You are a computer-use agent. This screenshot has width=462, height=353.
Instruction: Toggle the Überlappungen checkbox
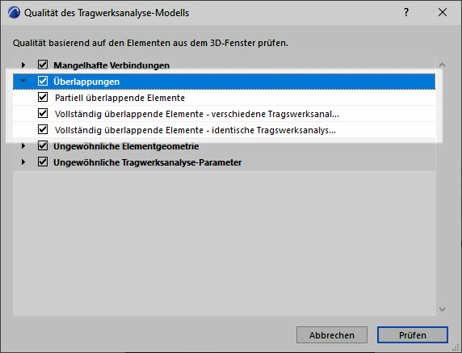43,81
